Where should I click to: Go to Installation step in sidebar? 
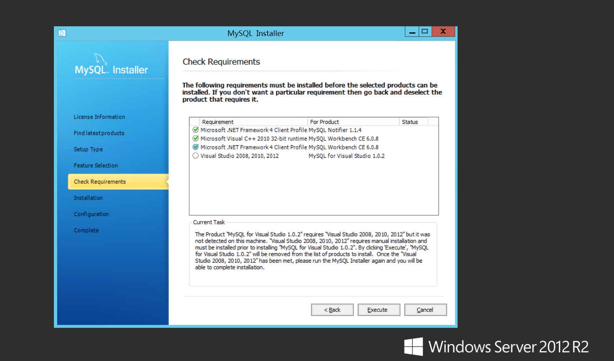tap(88, 198)
